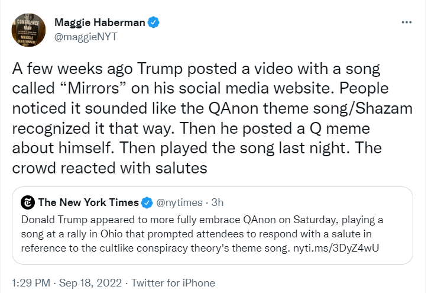Click the 3h timestamp on quoted tweet
Viewport: 428px width, 293px height.
(x=218, y=202)
